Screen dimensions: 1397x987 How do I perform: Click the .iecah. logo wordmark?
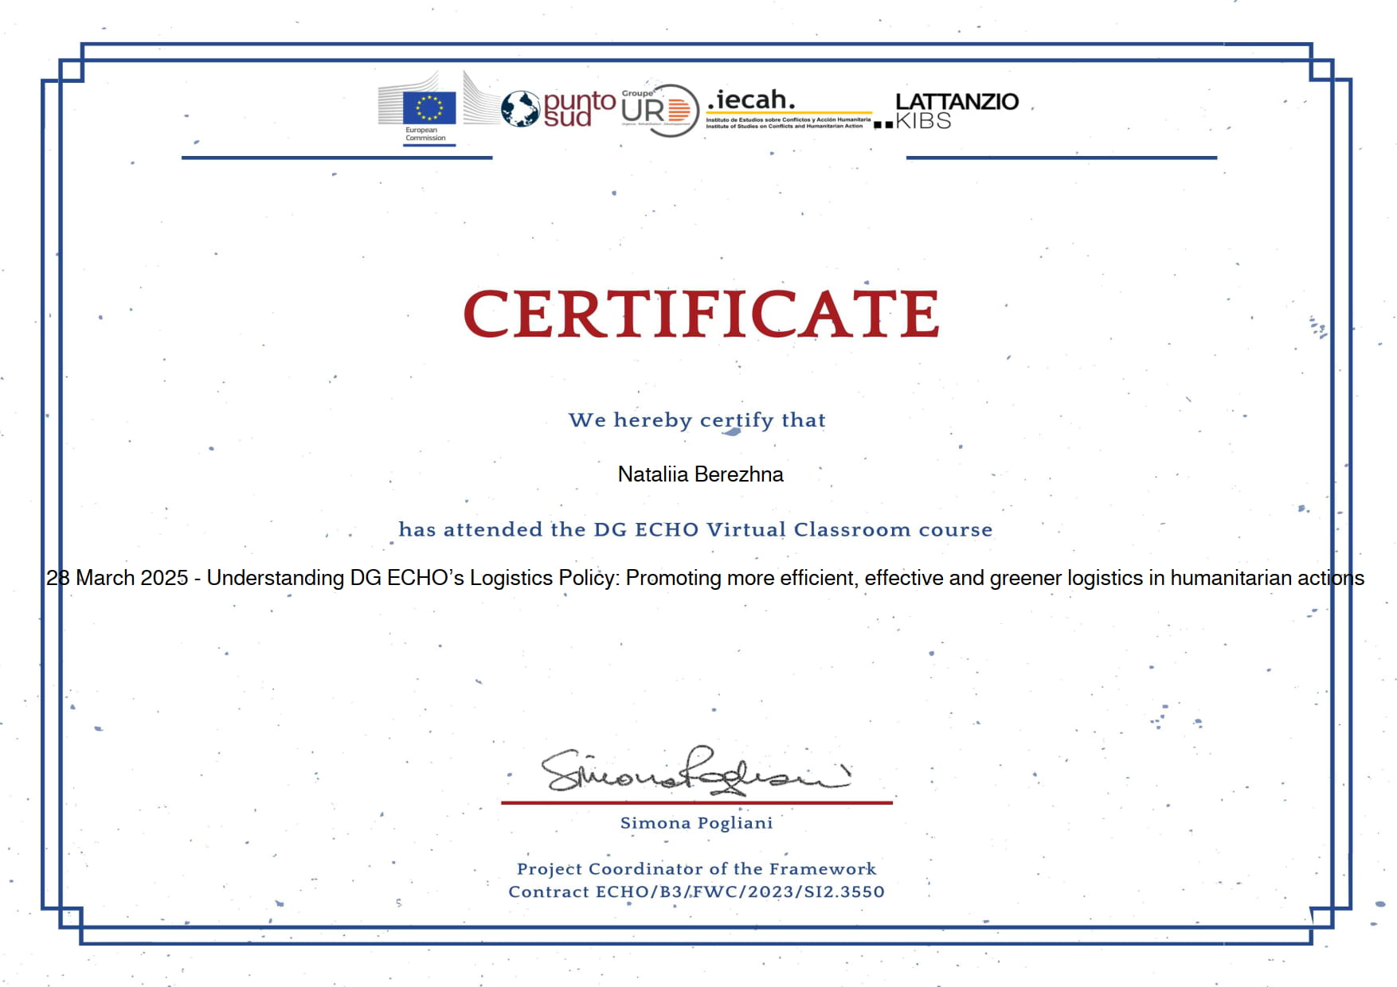pyautogui.click(x=751, y=100)
